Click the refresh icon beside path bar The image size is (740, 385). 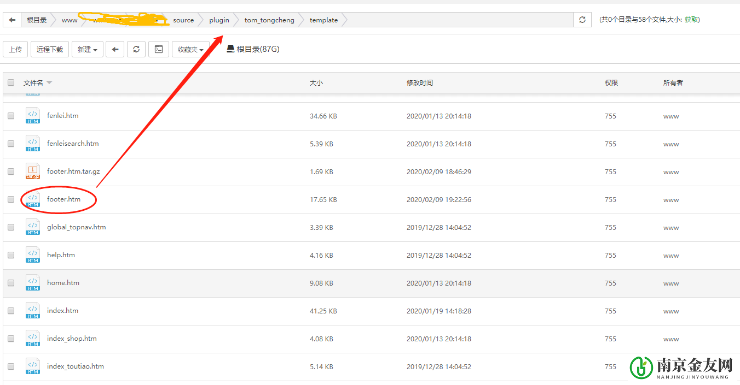582,20
